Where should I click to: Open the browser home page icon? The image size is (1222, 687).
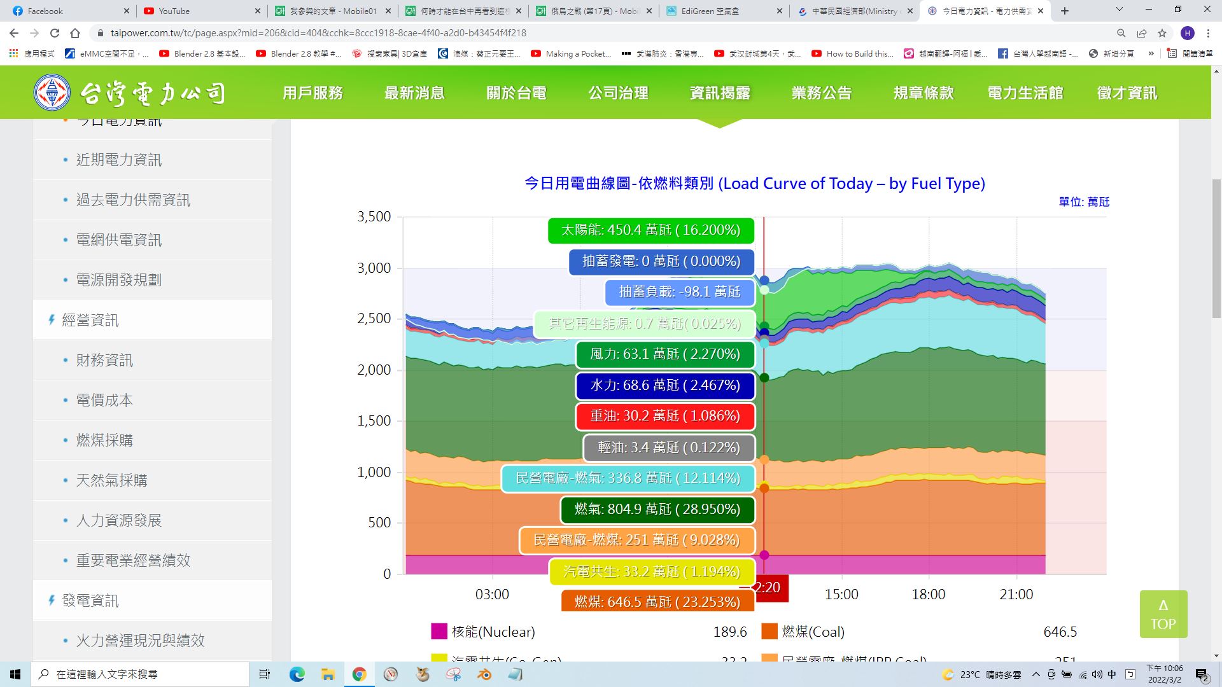tap(75, 33)
